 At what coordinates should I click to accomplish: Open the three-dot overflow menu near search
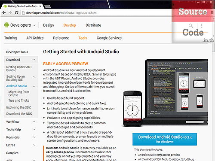(202, 26)
